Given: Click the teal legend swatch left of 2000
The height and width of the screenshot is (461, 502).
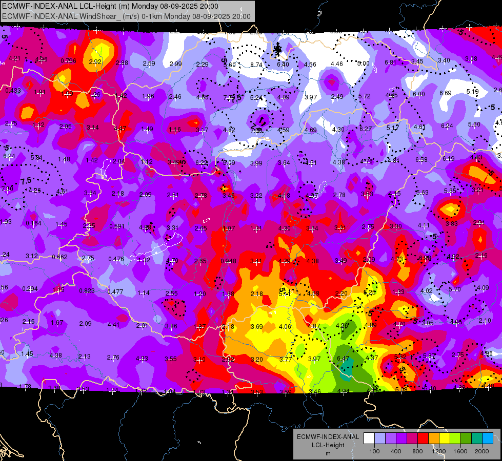Looking at the screenshot, I should coord(476,438).
